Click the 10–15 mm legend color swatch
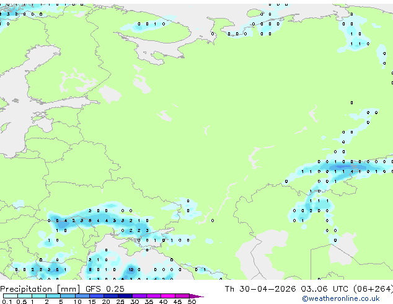The width and height of the screenshot is (393, 304). click(82, 296)
